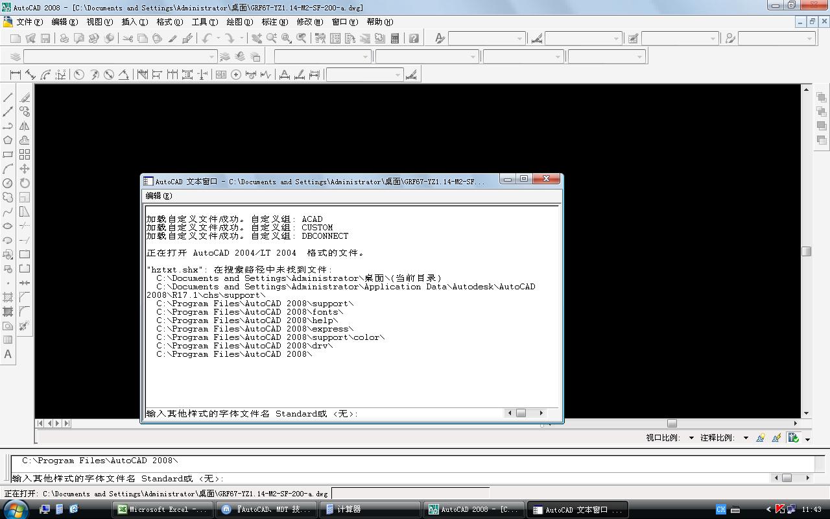Click the CH language bar indicator
This screenshot has height=519, width=830.
point(721,509)
